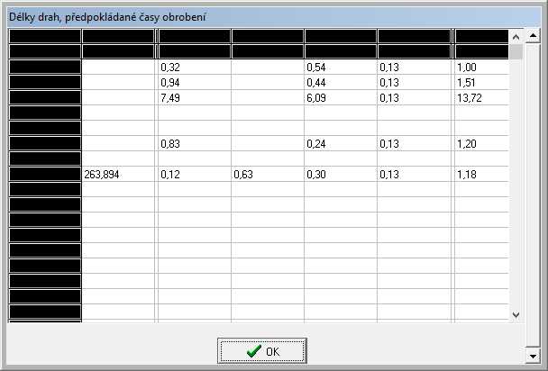This screenshot has width=548, height=371.
Task: Click outer dialog scrollbar's up arrow
Action: [x=534, y=36]
